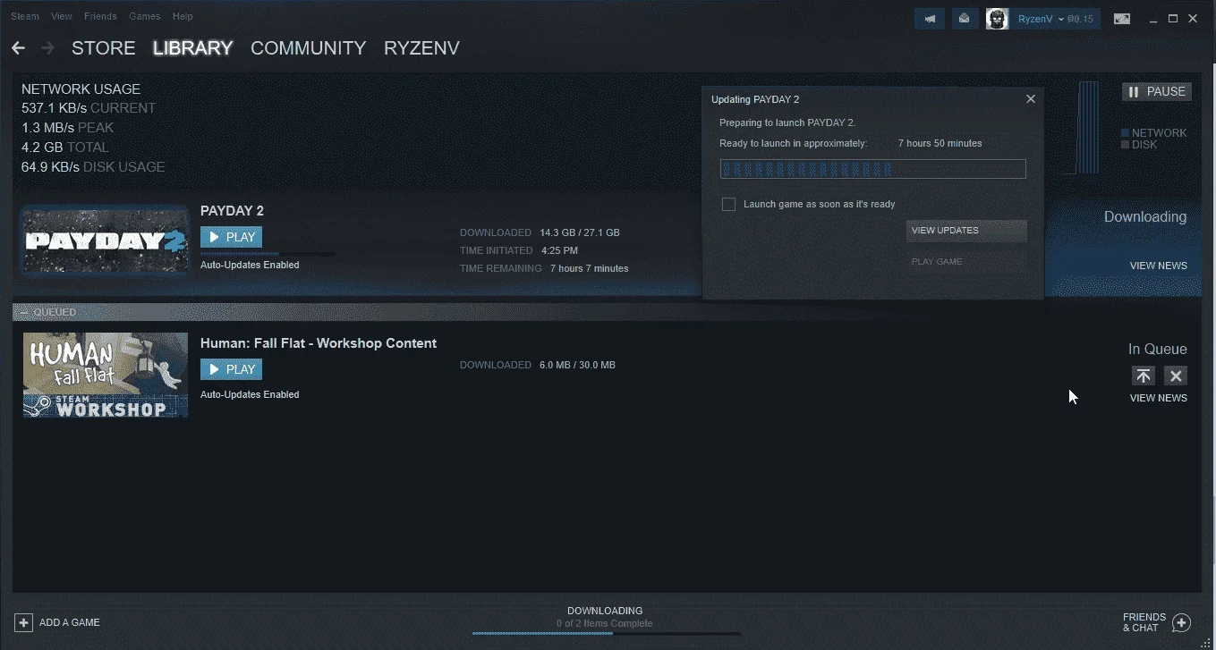Remove Human: Fall Flat from download queue
1216x650 pixels.
[x=1176, y=376]
